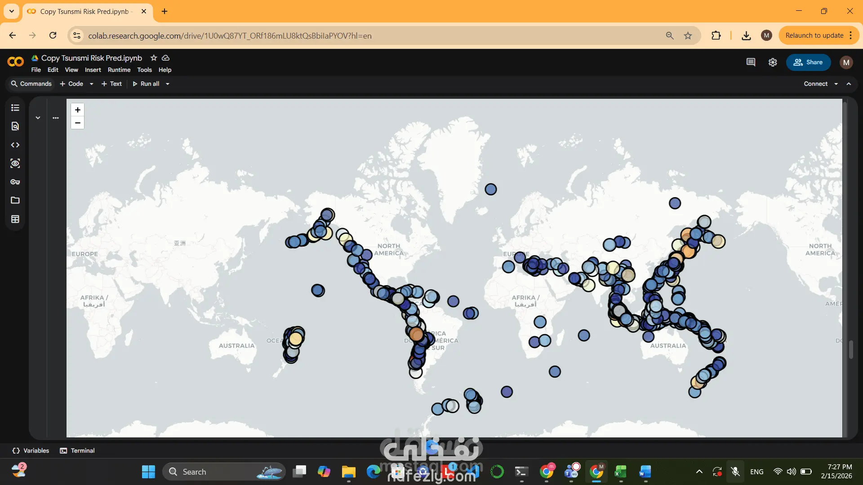Bookmark this page with star icon

click(x=688, y=35)
